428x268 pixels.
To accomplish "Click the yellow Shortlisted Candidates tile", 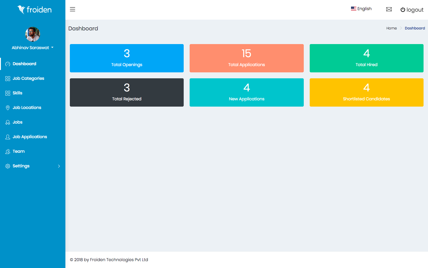I will click(366, 92).
